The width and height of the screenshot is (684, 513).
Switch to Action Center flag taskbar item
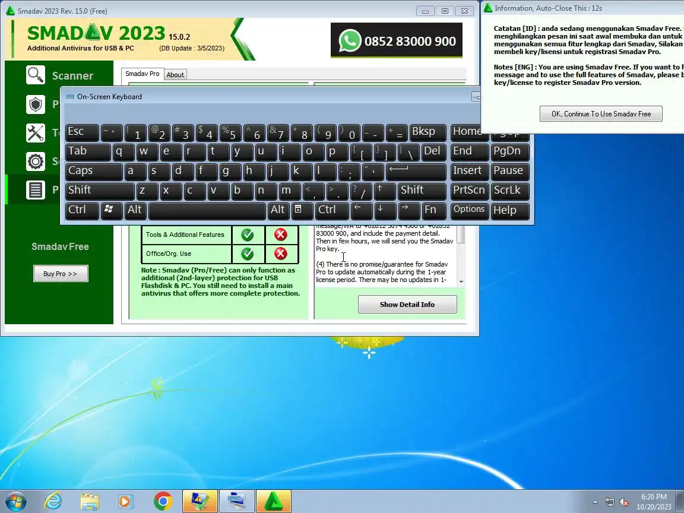199,501
